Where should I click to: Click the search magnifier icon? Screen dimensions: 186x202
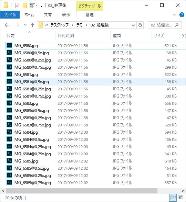tap(176, 25)
